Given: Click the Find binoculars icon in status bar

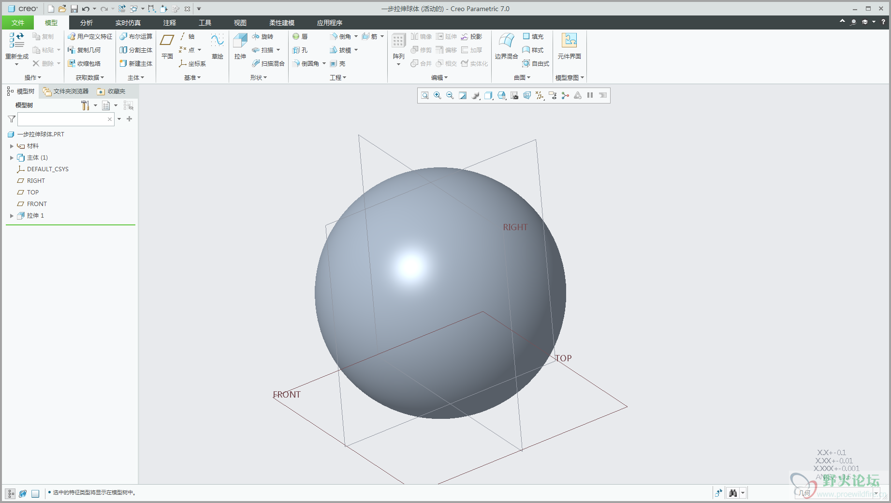Looking at the screenshot, I should pos(733,493).
